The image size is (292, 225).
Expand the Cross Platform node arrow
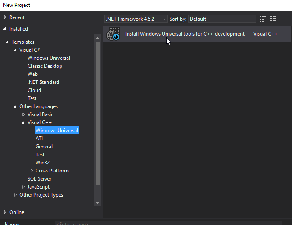click(x=31, y=171)
